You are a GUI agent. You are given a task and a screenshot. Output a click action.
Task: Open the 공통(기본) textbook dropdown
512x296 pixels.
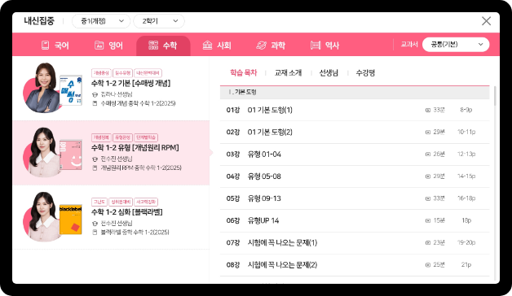tap(456, 45)
